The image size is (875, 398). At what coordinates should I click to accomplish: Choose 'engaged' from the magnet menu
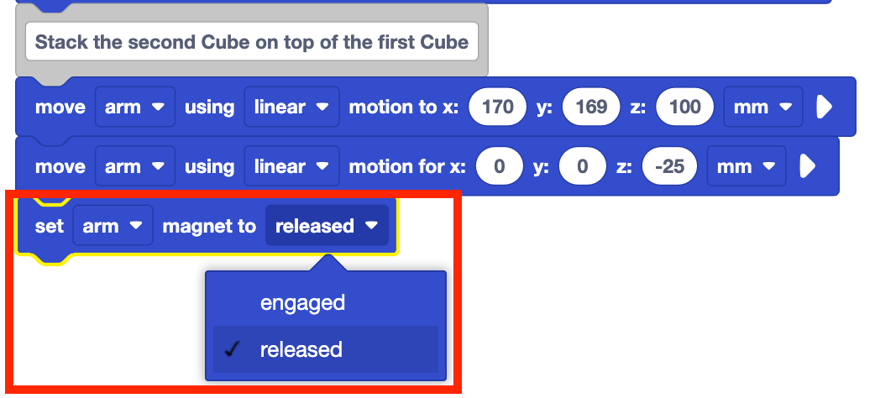click(302, 303)
